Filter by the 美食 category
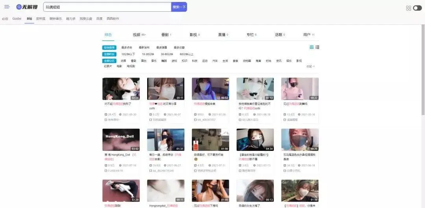 pyautogui.click(x=235, y=61)
